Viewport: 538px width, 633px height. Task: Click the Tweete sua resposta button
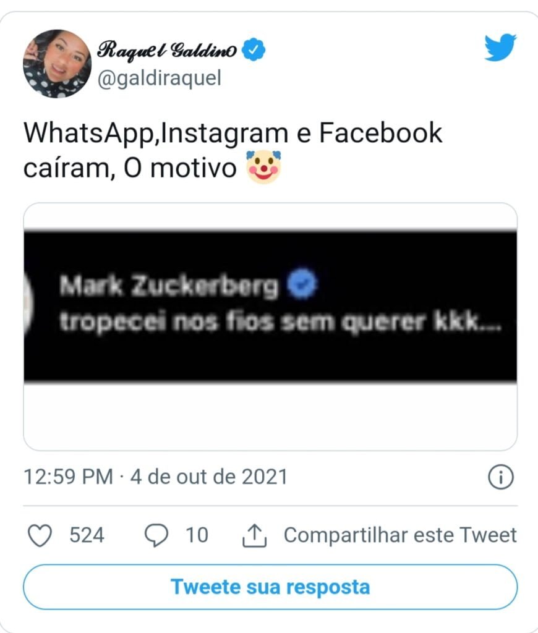click(270, 587)
